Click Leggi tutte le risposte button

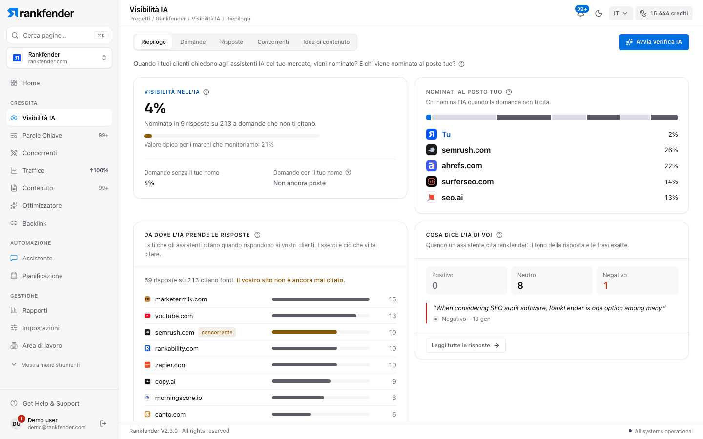point(465,345)
